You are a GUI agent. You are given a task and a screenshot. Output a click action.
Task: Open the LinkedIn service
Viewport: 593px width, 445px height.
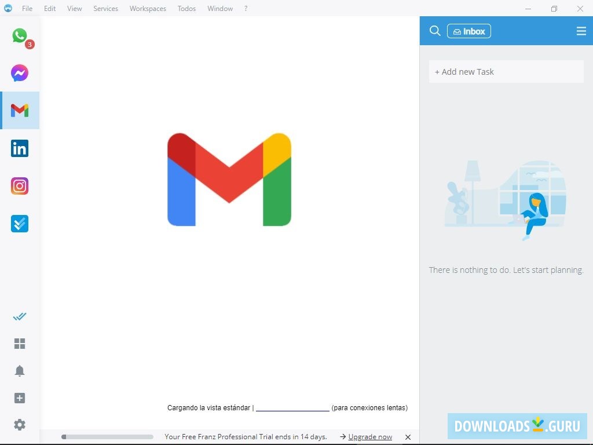(20, 148)
